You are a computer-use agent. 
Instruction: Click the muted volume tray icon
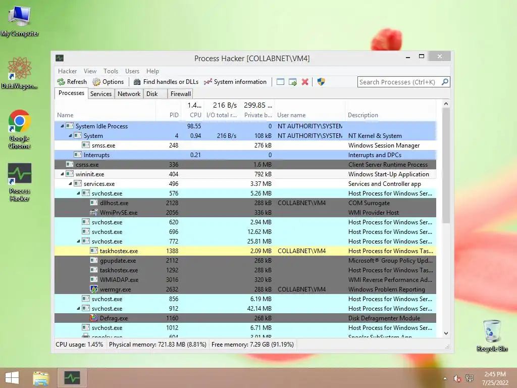(x=457, y=378)
